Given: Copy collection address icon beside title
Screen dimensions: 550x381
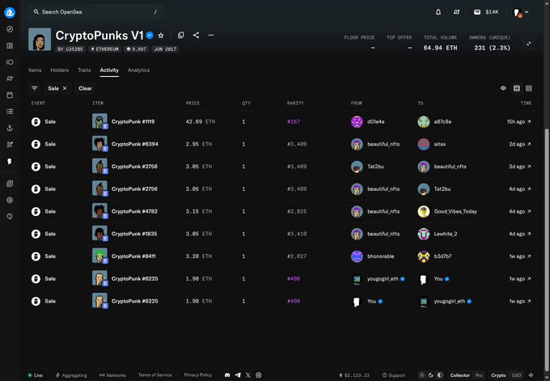Looking at the screenshot, I should coord(180,35).
